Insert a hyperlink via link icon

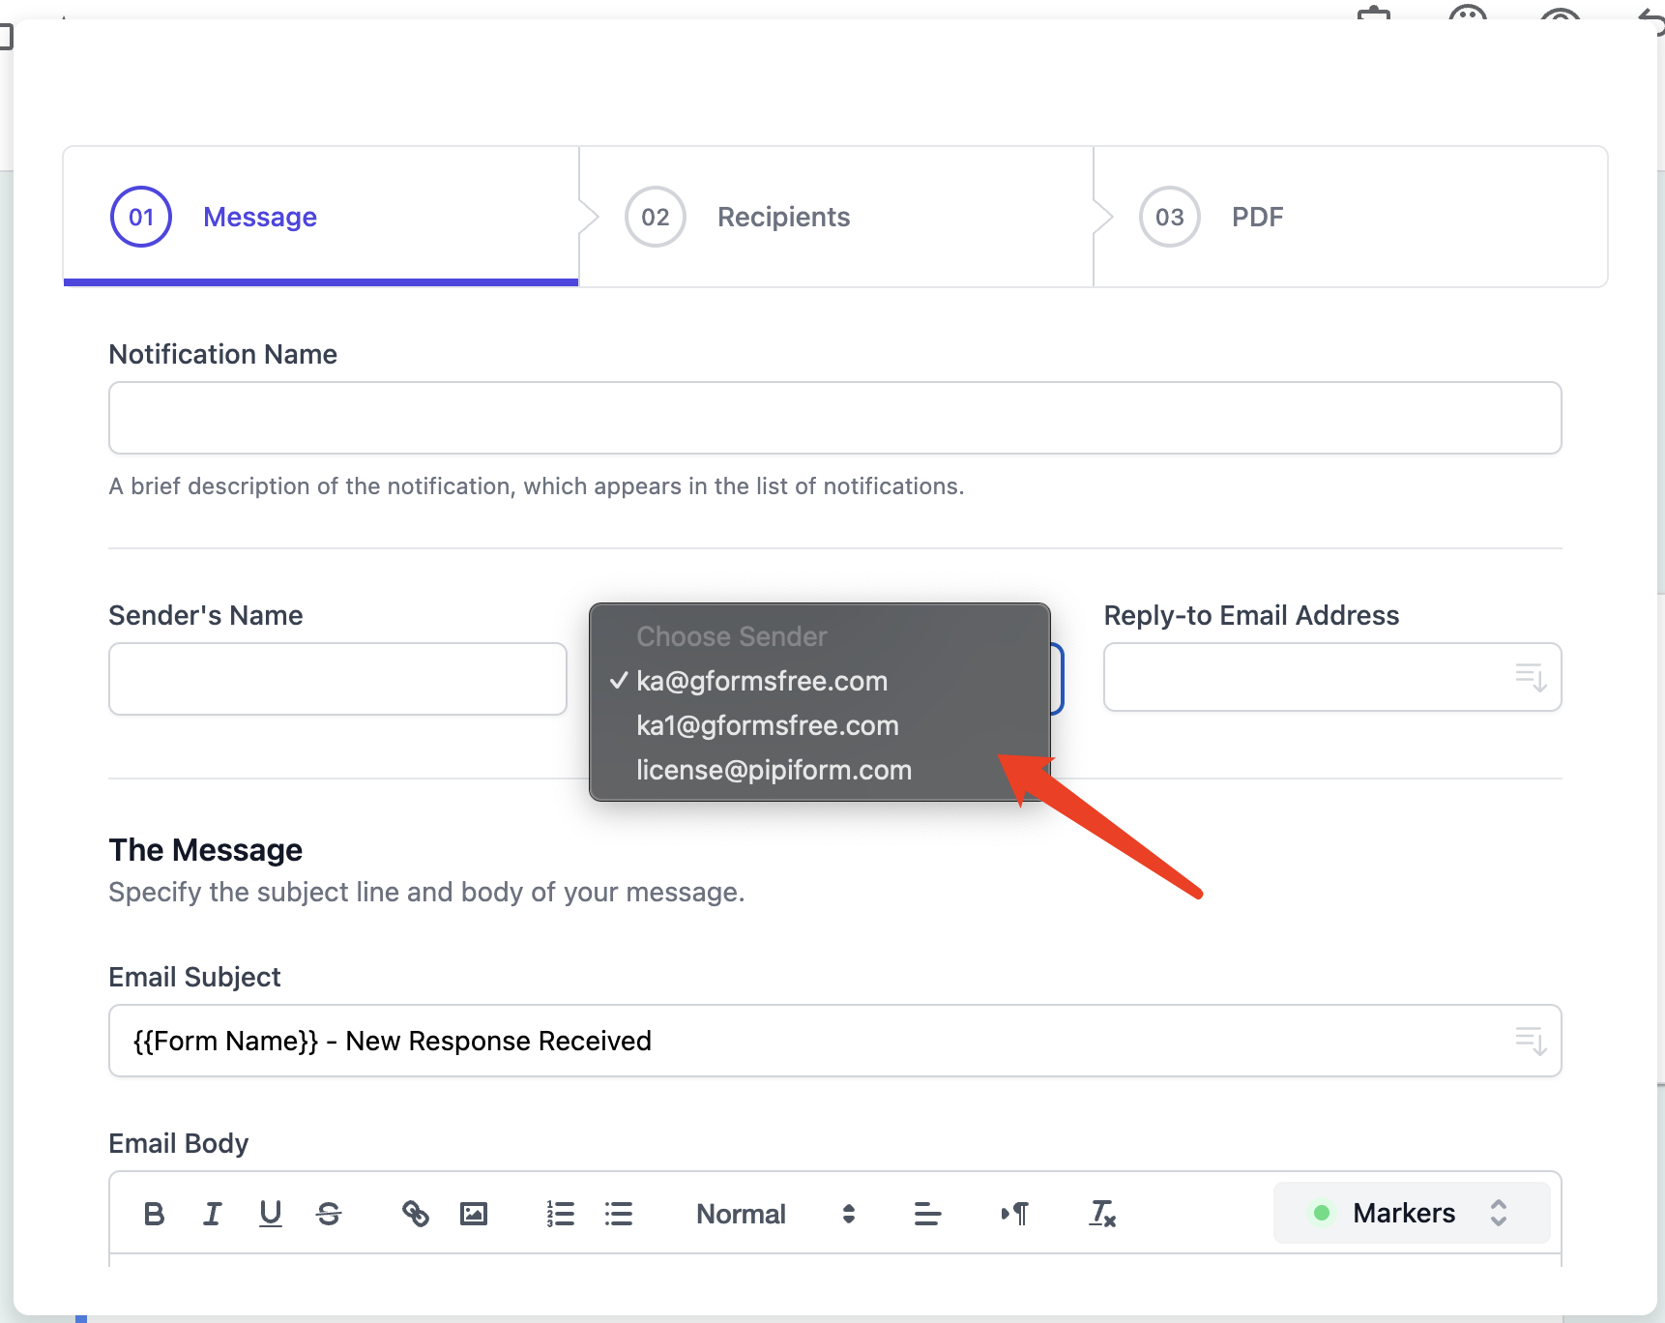[x=416, y=1214]
